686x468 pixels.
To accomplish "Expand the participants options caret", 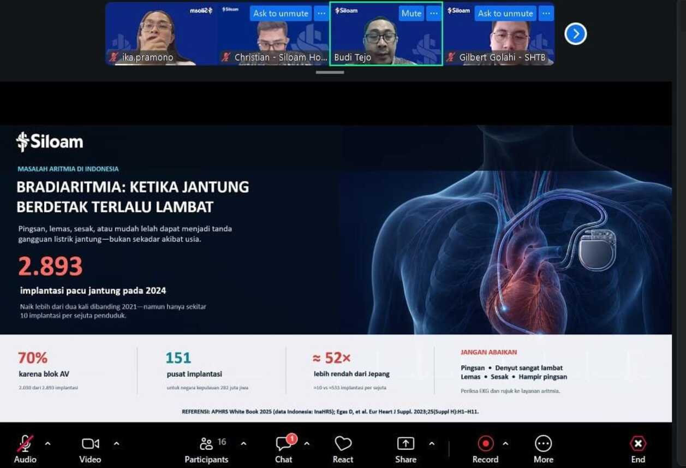I will (x=243, y=443).
